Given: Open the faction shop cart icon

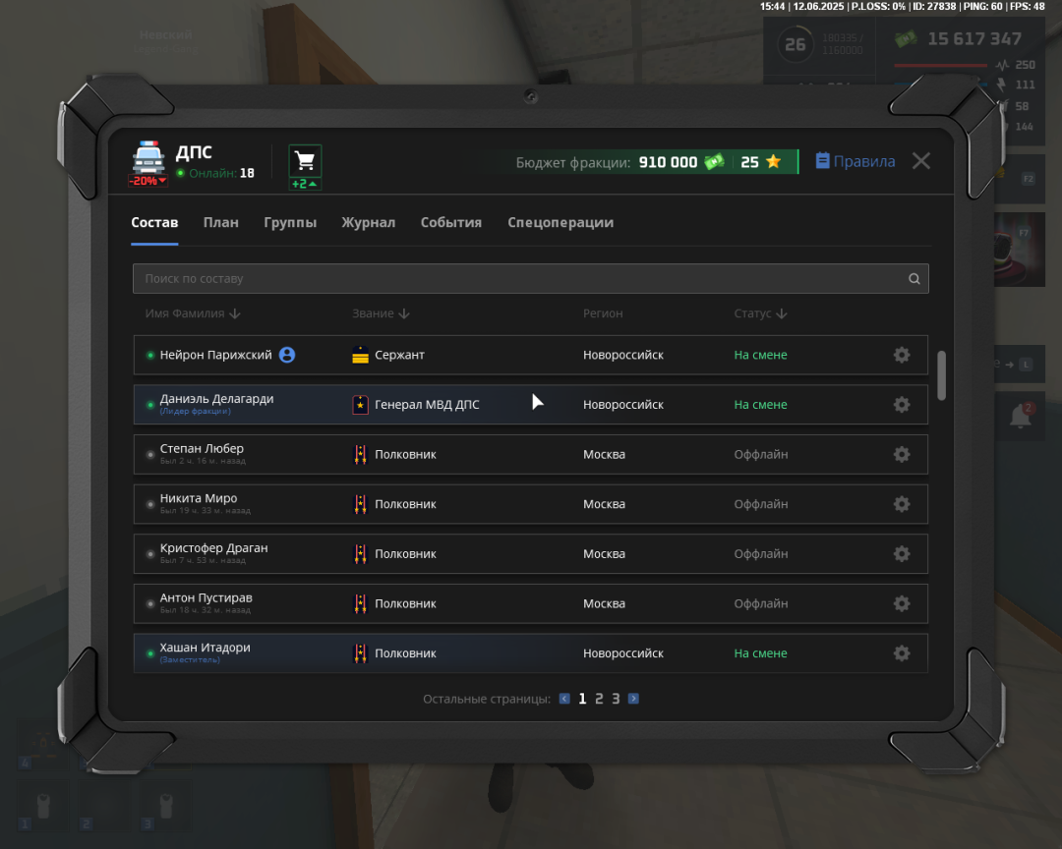Looking at the screenshot, I should tap(305, 161).
